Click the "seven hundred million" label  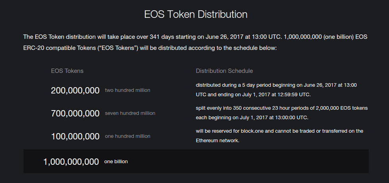pos(130,113)
